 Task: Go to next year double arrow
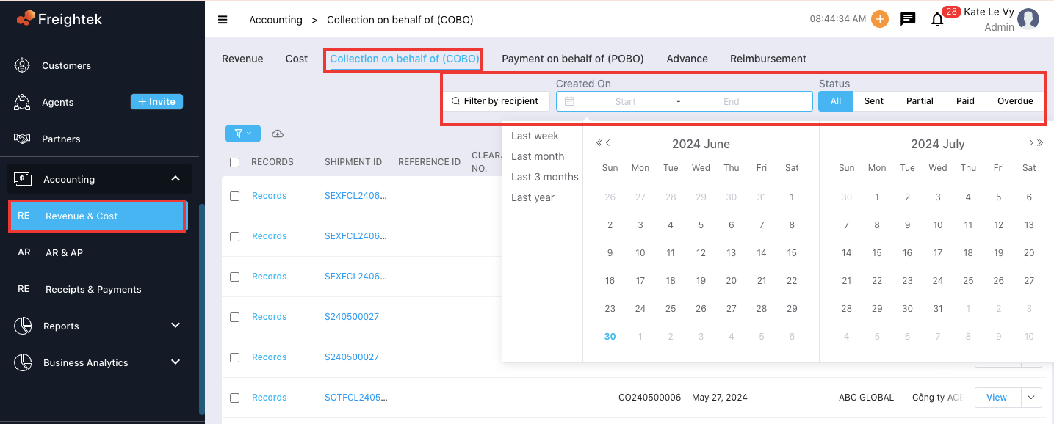(1040, 143)
